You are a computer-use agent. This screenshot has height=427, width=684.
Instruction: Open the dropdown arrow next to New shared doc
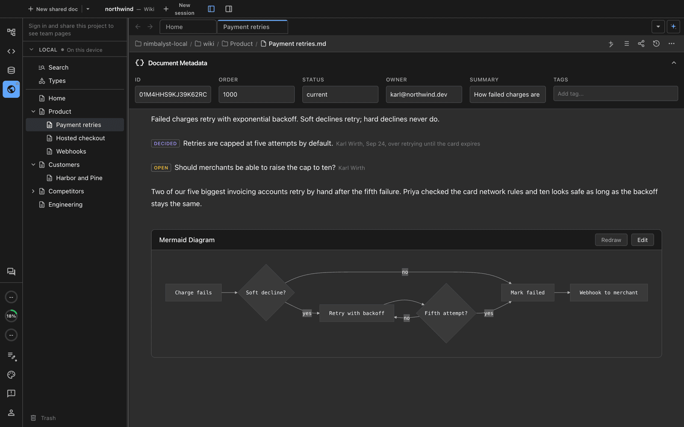88,9
